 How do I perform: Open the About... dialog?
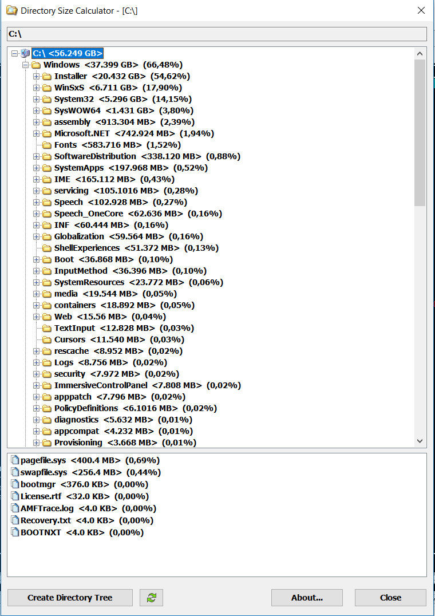click(x=307, y=598)
